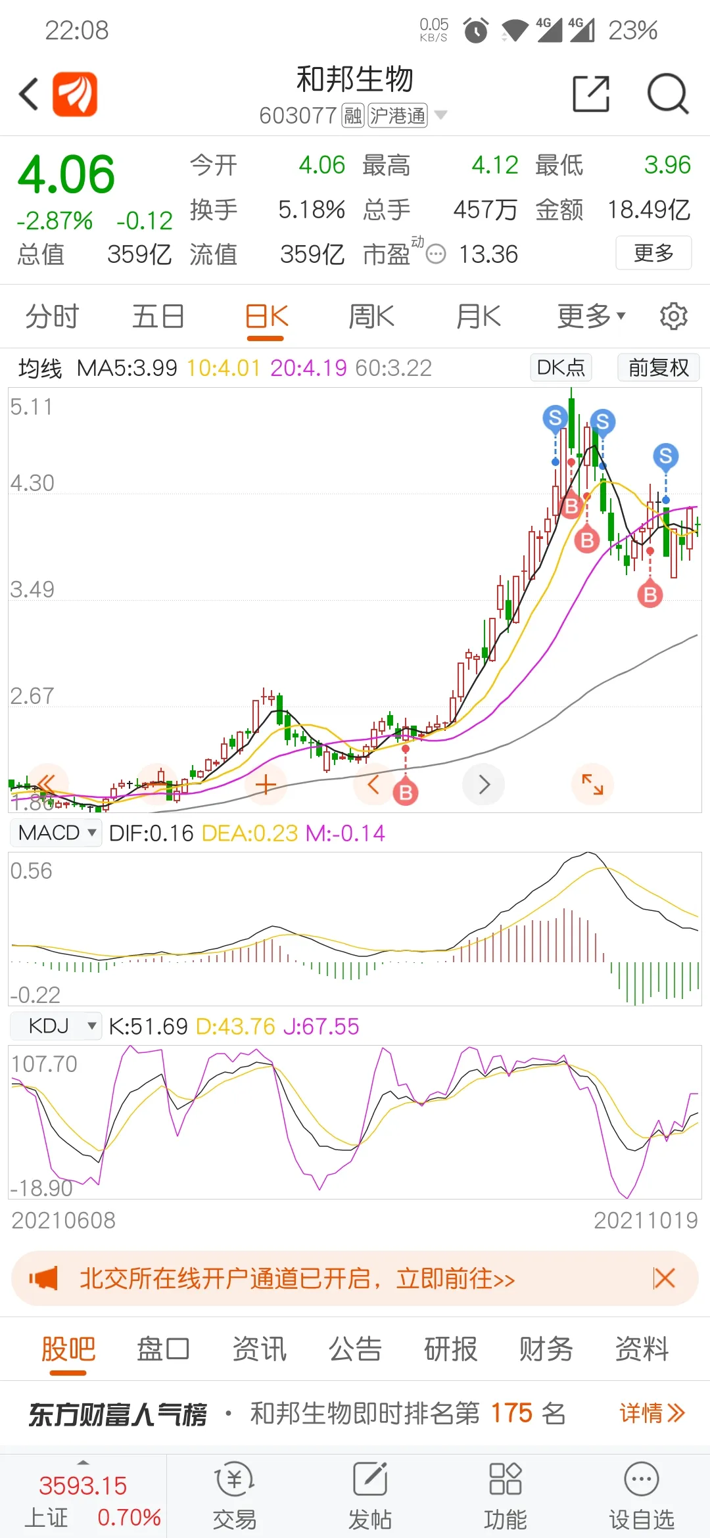Screen dimensions: 710x1538
Task: Tap the 换手 5.18% value
Action: pos(312,210)
